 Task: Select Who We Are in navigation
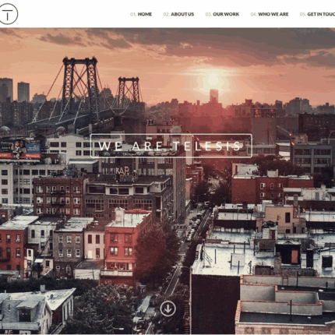pyautogui.click(x=273, y=14)
